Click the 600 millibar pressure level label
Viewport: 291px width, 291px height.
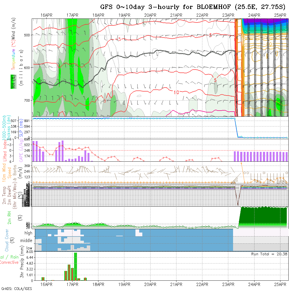pyautogui.click(x=27, y=68)
